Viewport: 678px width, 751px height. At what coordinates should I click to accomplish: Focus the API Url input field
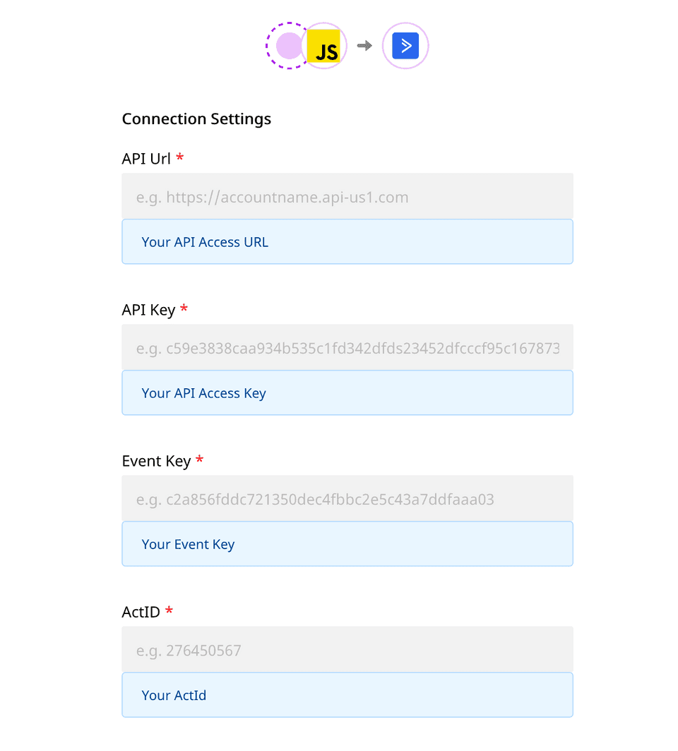347,197
